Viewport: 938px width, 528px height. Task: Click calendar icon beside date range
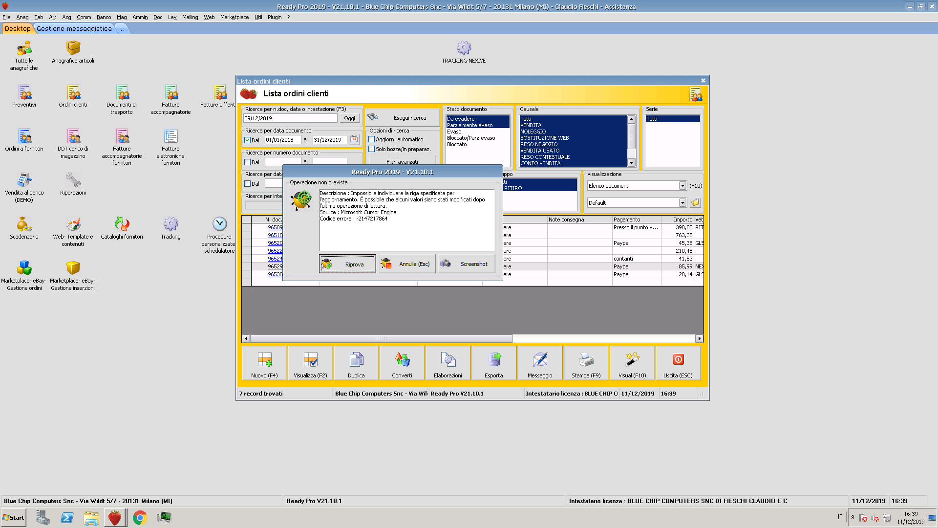click(x=354, y=139)
